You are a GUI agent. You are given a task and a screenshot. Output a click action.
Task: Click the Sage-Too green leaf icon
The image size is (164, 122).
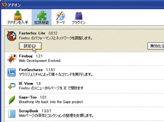(x=12, y=100)
